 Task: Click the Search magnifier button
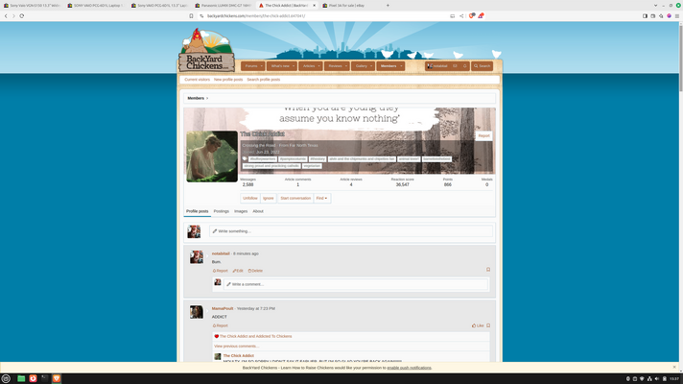pyautogui.click(x=483, y=66)
